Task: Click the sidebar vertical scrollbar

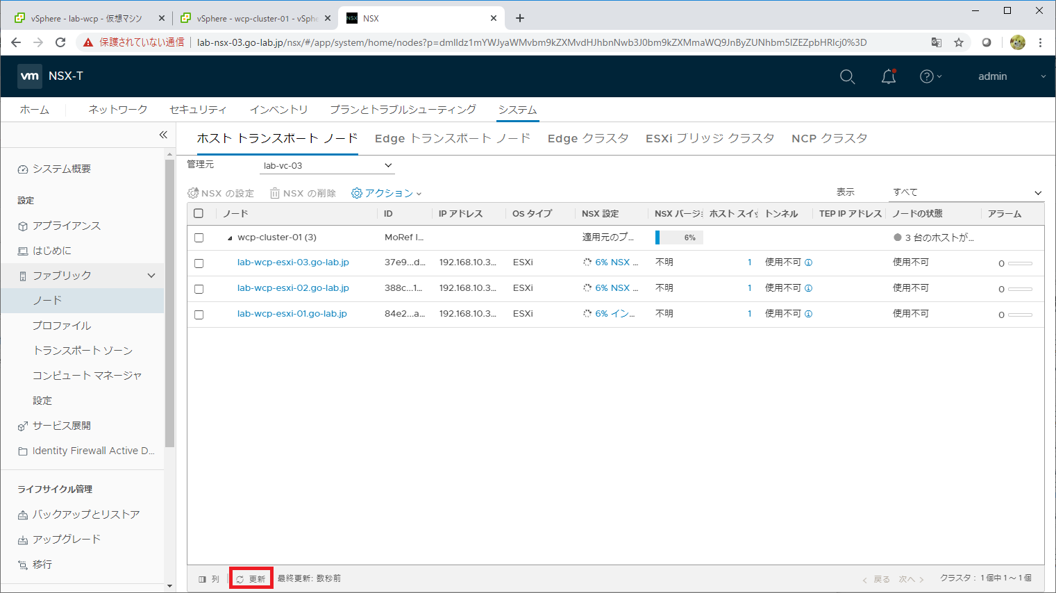Action: (170, 303)
